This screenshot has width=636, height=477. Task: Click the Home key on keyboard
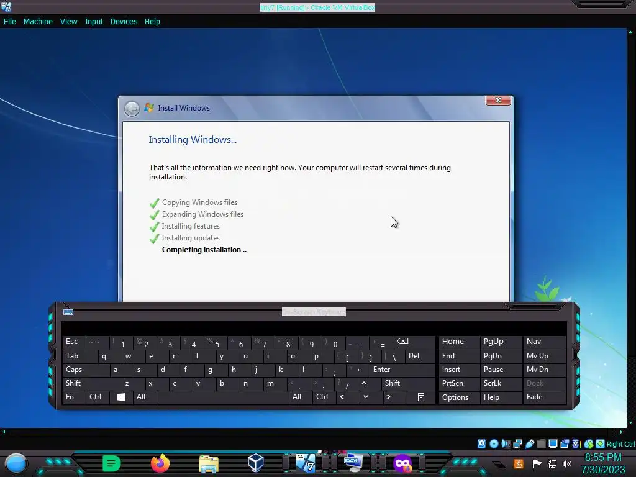pyautogui.click(x=459, y=342)
